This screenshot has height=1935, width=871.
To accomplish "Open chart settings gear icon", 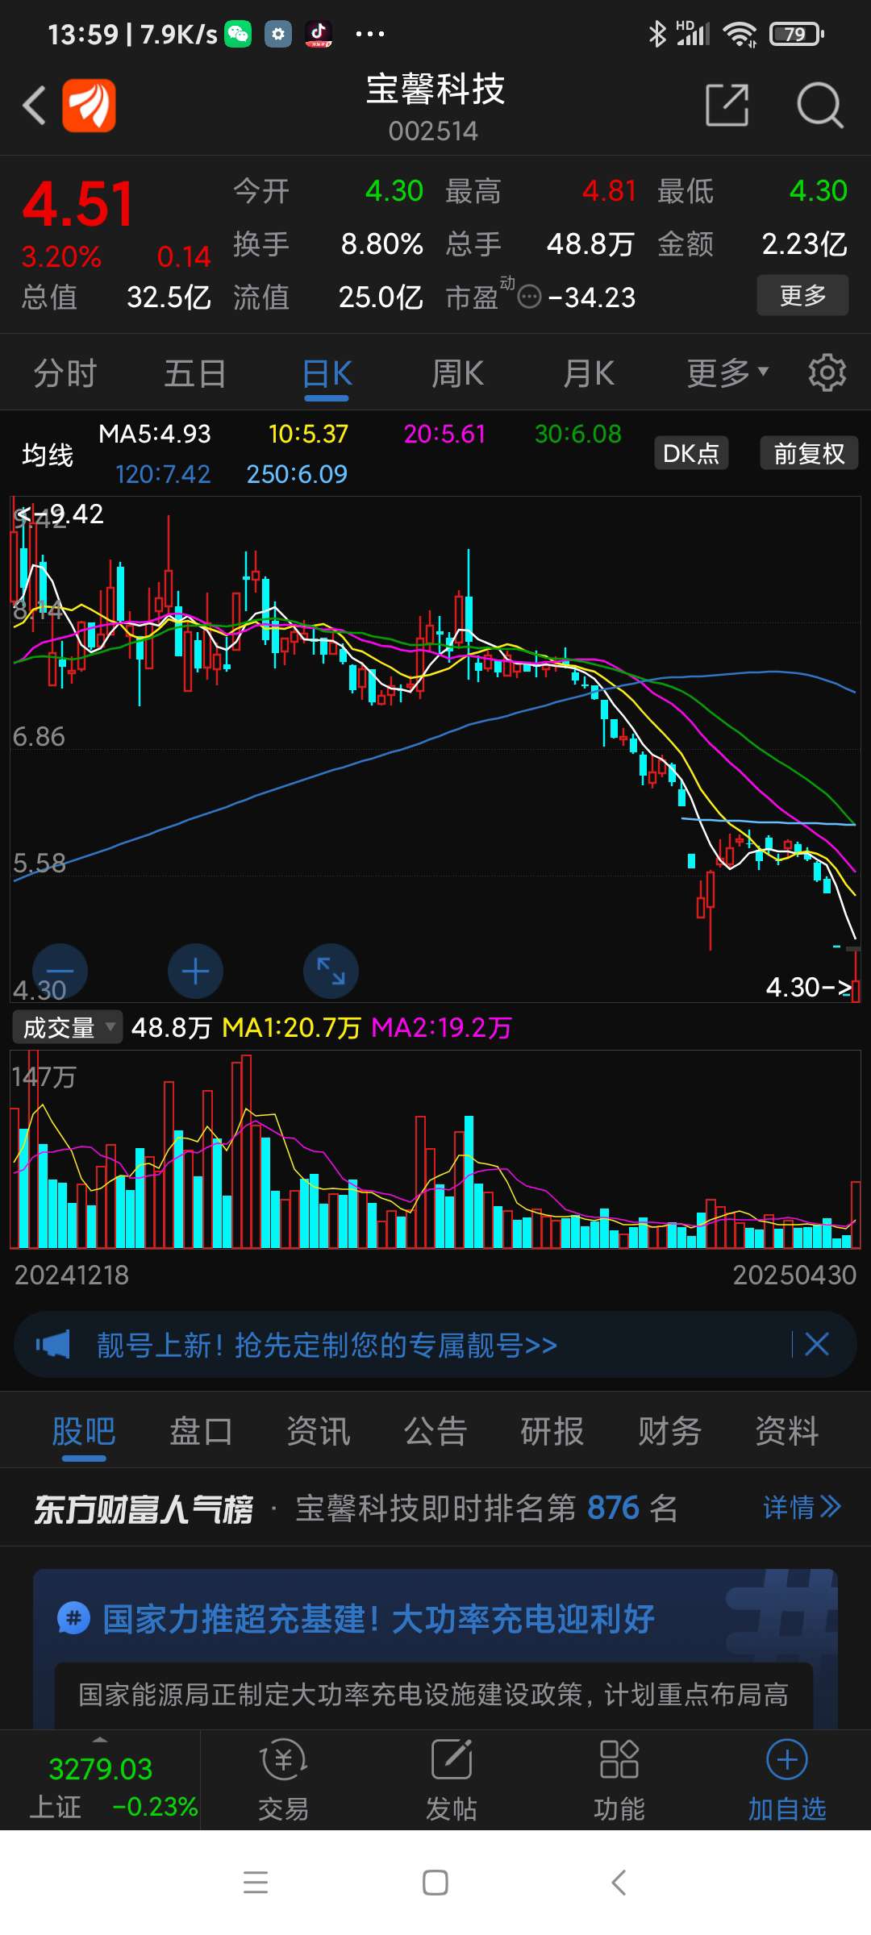I will coord(827,372).
